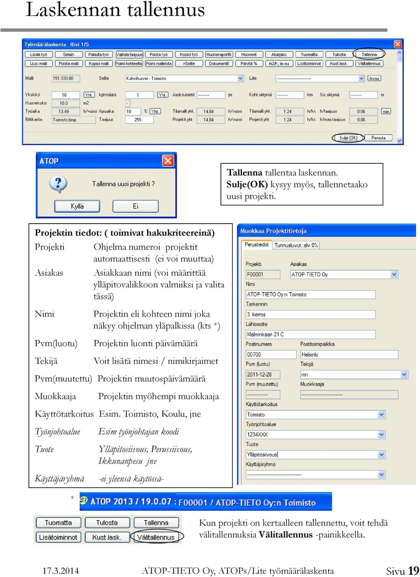Click Tuometta in top toolbar

coord(309,55)
